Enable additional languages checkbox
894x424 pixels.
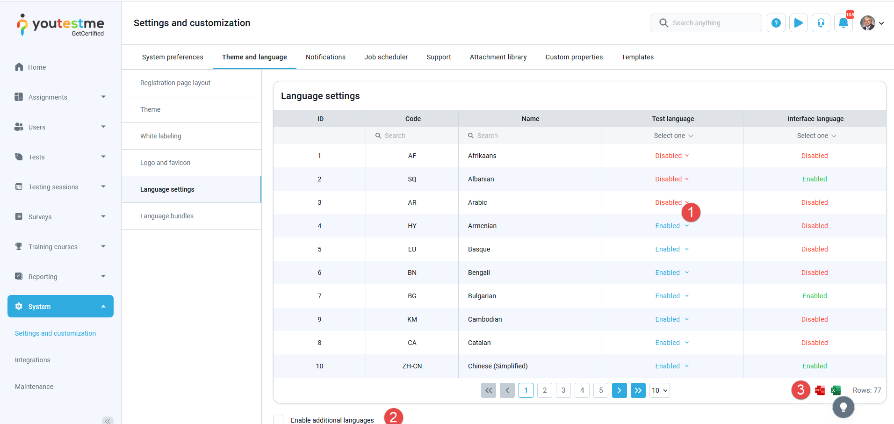tap(279, 419)
